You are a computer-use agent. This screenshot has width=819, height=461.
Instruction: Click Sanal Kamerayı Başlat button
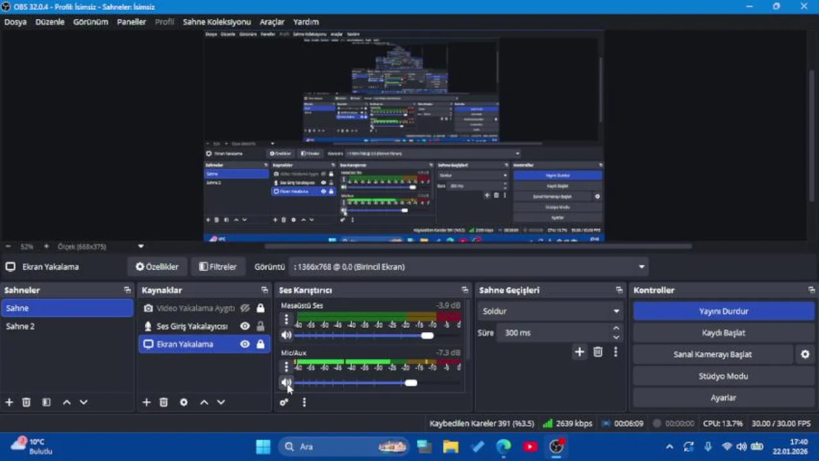713,354
